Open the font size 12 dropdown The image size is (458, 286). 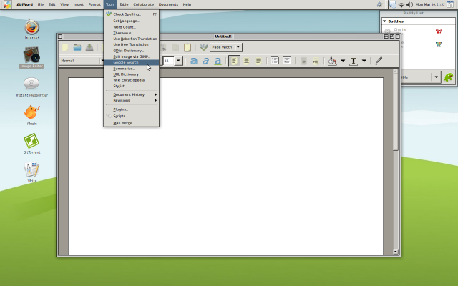point(178,61)
